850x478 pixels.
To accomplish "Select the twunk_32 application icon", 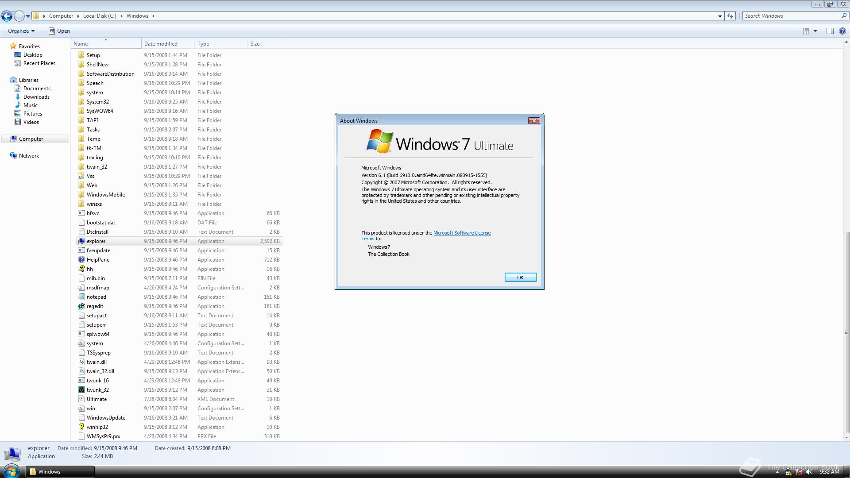I will tap(81, 390).
